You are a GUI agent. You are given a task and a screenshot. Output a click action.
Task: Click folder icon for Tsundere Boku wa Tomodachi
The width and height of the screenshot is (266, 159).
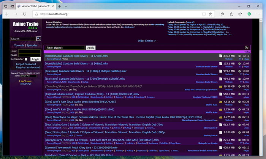click(220, 87)
